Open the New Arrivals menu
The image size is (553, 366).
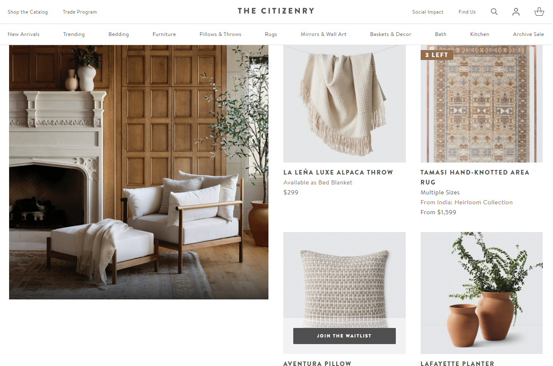(24, 34)
